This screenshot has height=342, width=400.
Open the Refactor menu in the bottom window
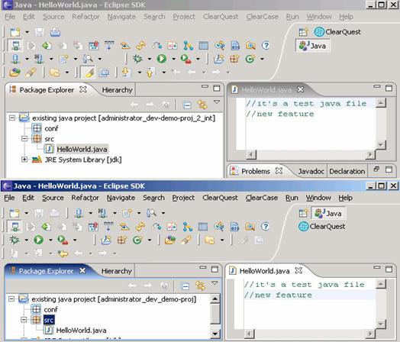click(85, 198)
